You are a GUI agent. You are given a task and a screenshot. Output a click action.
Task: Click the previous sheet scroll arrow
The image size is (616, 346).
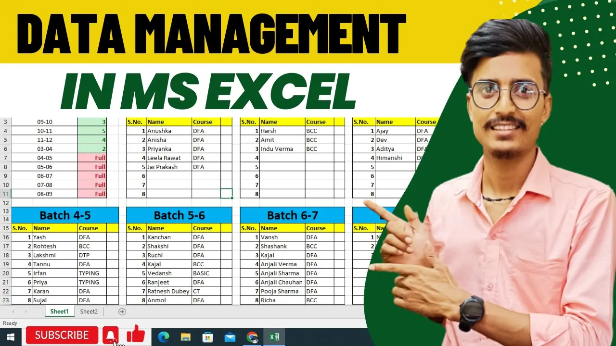[x=13, y=311]
